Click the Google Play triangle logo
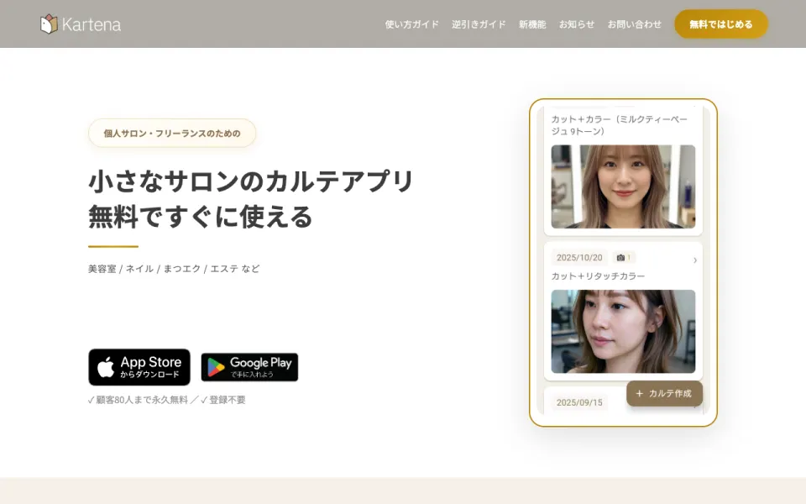Screen dimensions: 806x504 tap(216, 368)
